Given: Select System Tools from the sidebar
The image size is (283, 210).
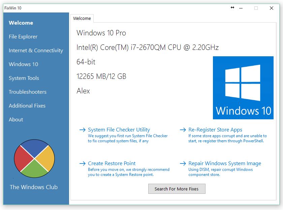Looking at the screenshot, I should (x=24, y=78).
